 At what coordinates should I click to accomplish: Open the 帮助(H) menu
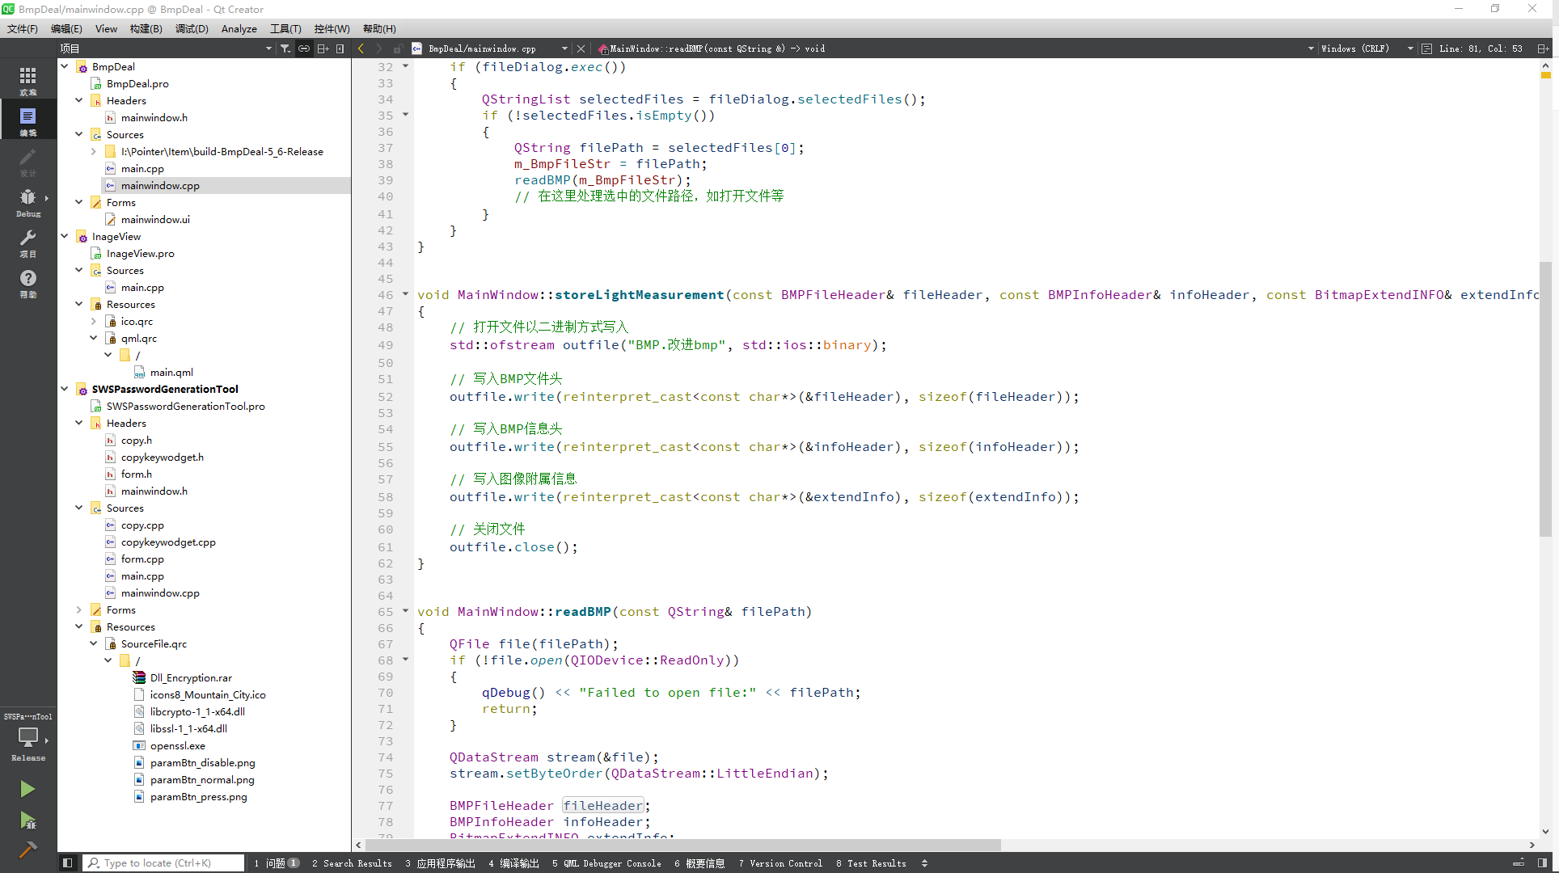(x=379, y=28)
